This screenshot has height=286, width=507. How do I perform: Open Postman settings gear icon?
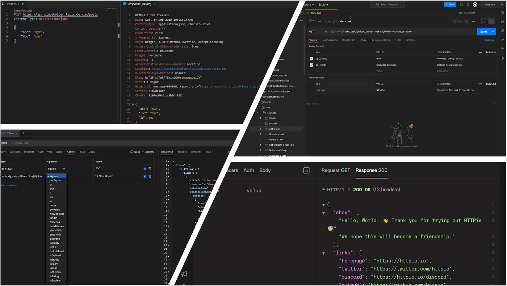tap(461, 5)
